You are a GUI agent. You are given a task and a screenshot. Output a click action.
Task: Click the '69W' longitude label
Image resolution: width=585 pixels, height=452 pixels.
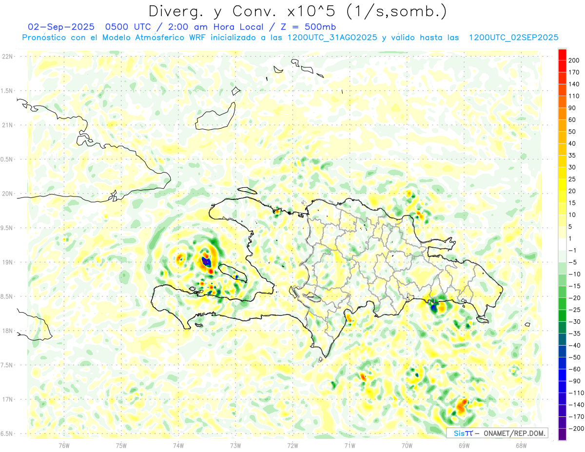pyautogui.click(x=464, y=446)
